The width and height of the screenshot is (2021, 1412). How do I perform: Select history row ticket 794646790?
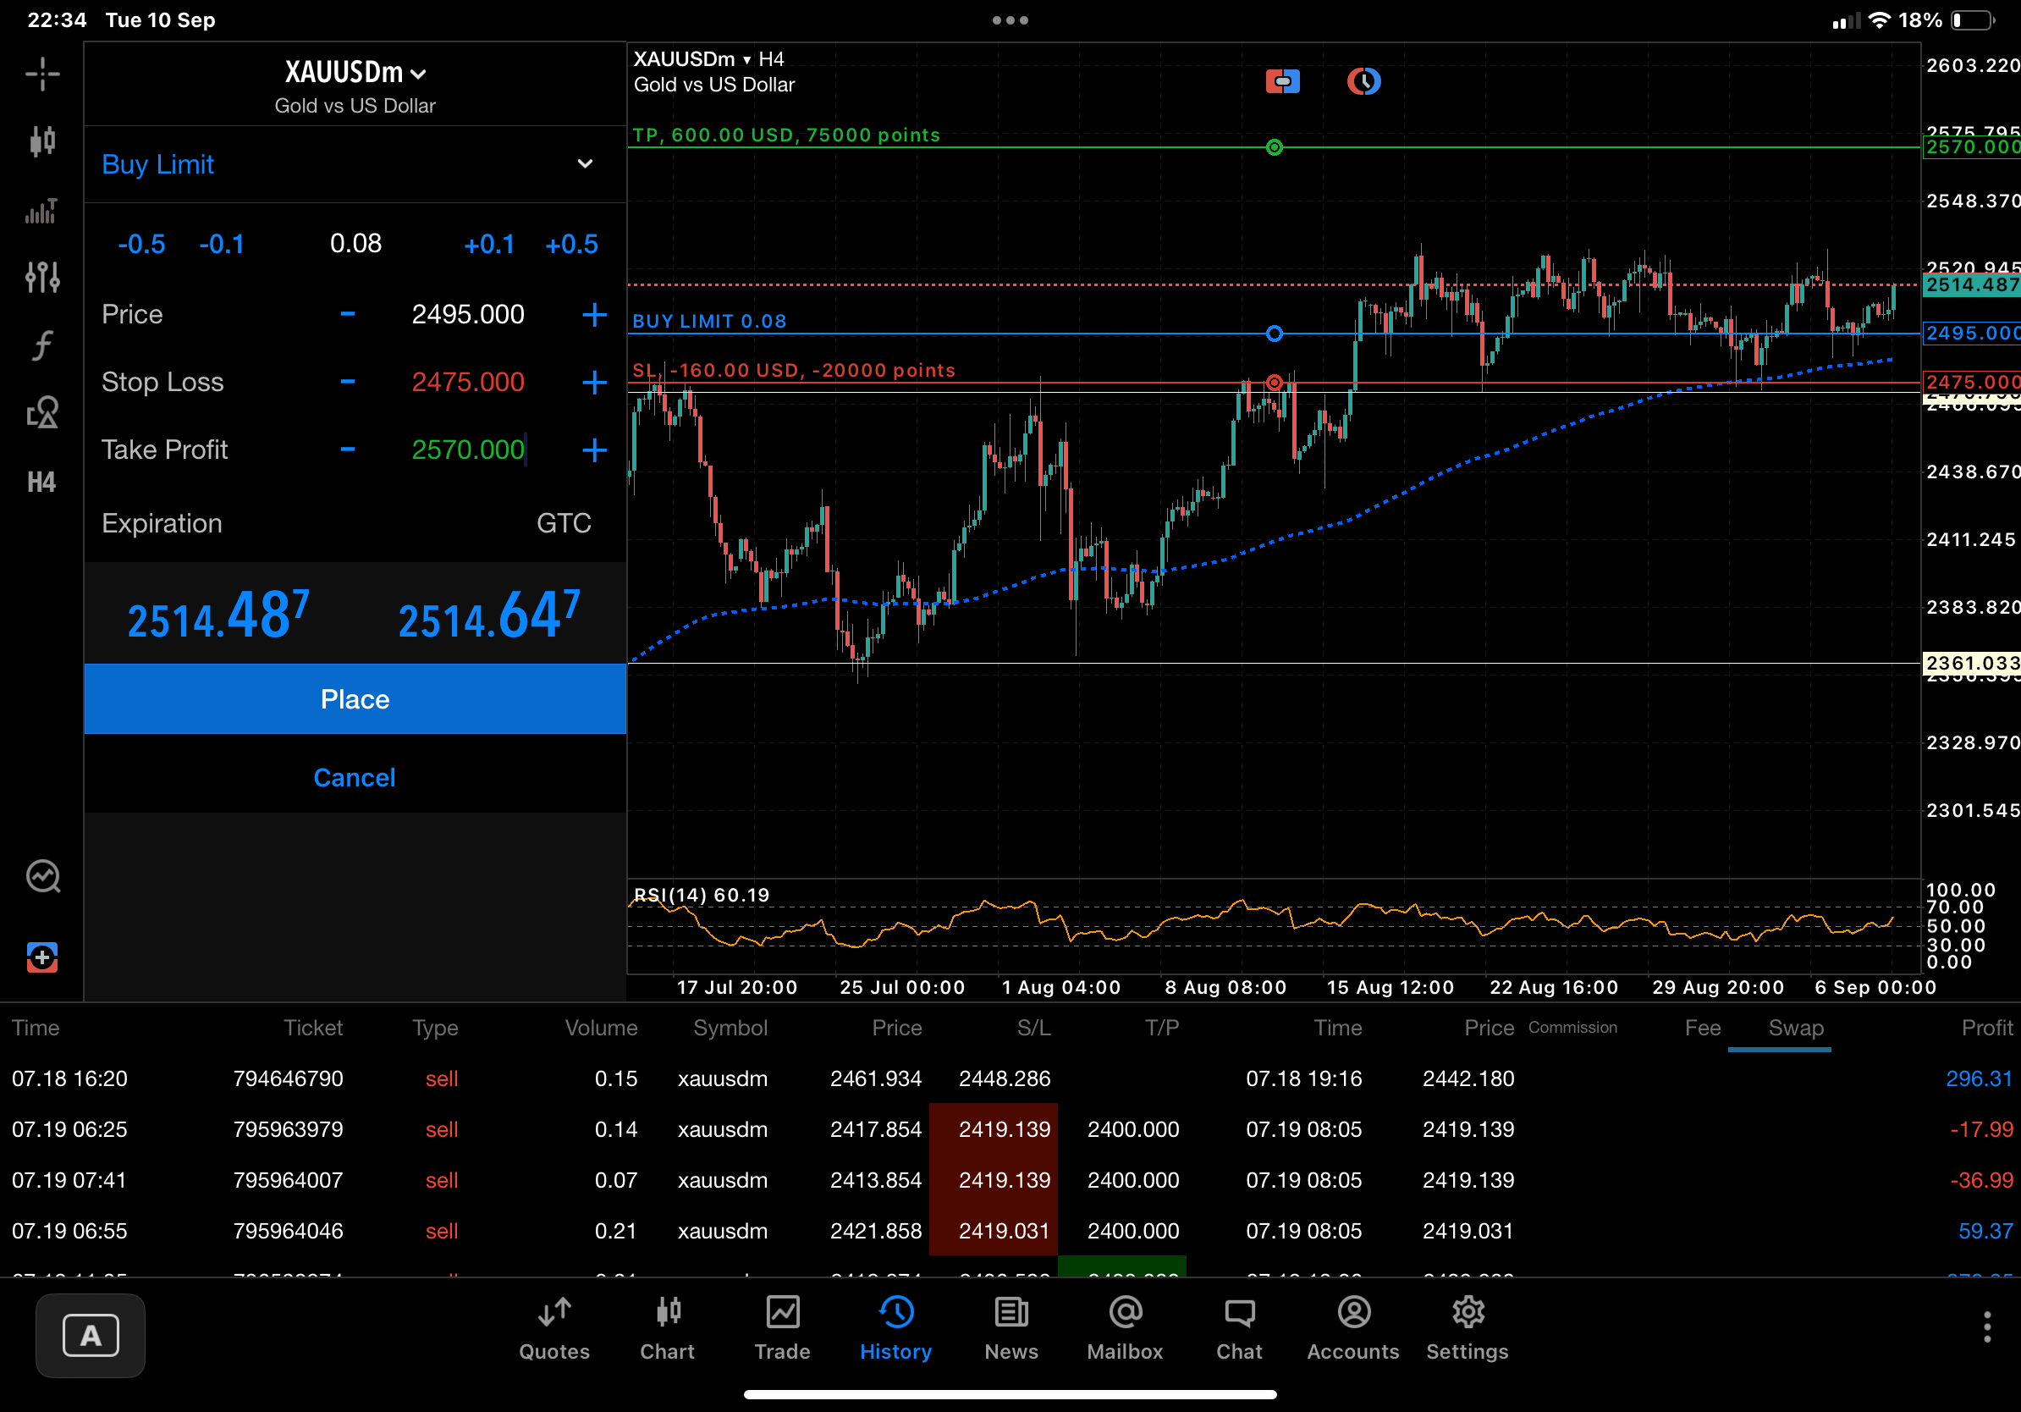click(x=1010, y=1078)
